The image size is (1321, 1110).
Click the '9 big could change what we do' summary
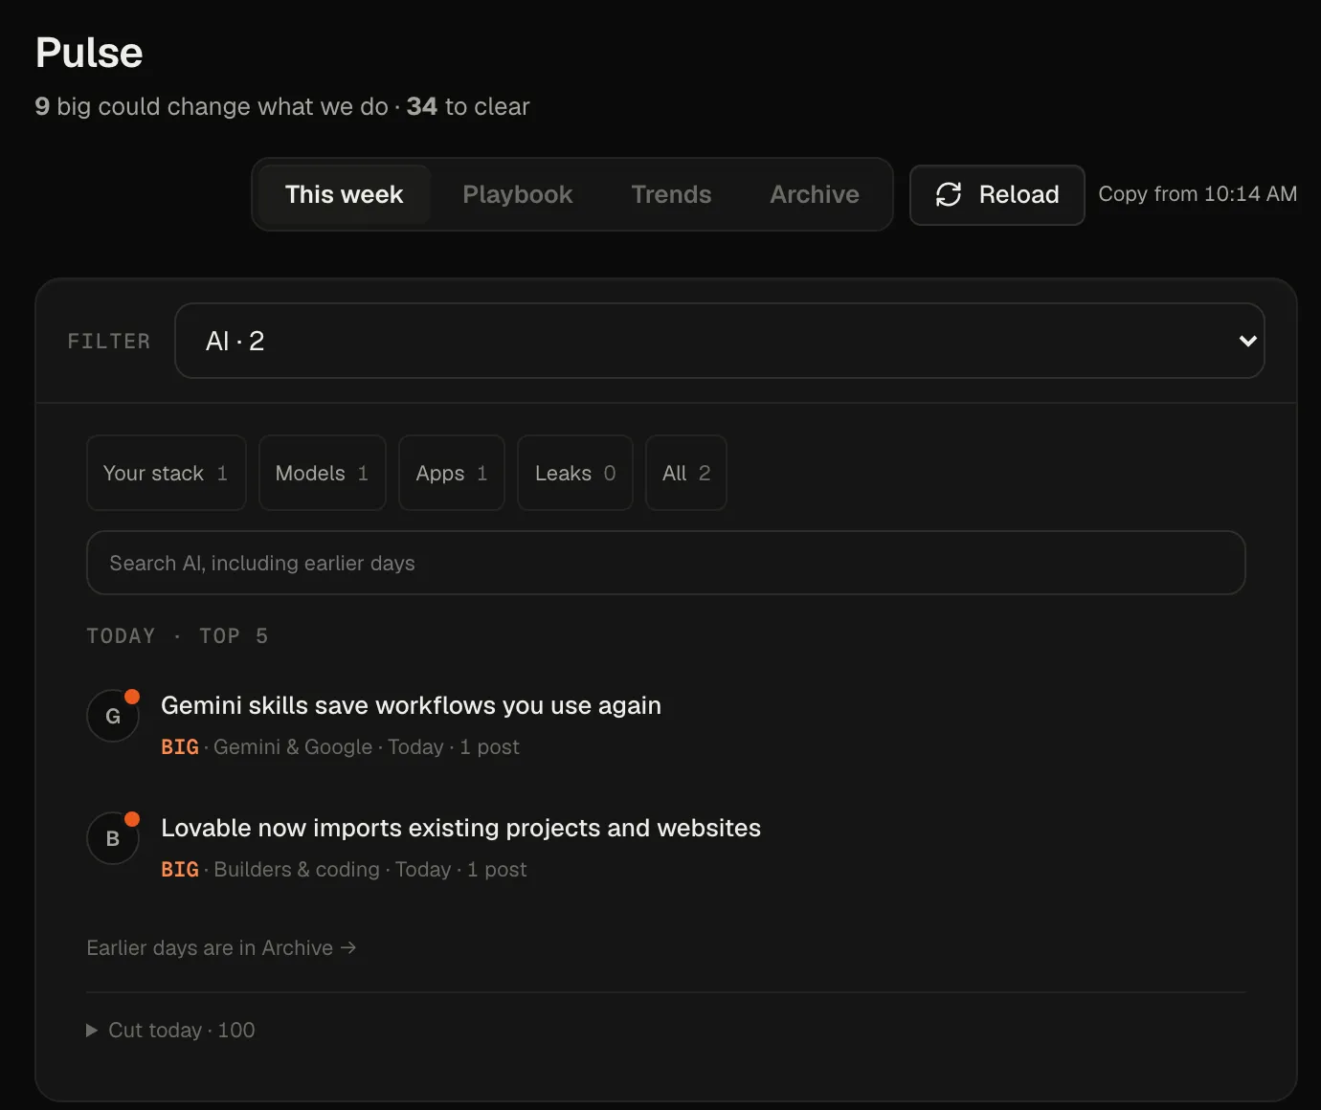tap(212, 106)
